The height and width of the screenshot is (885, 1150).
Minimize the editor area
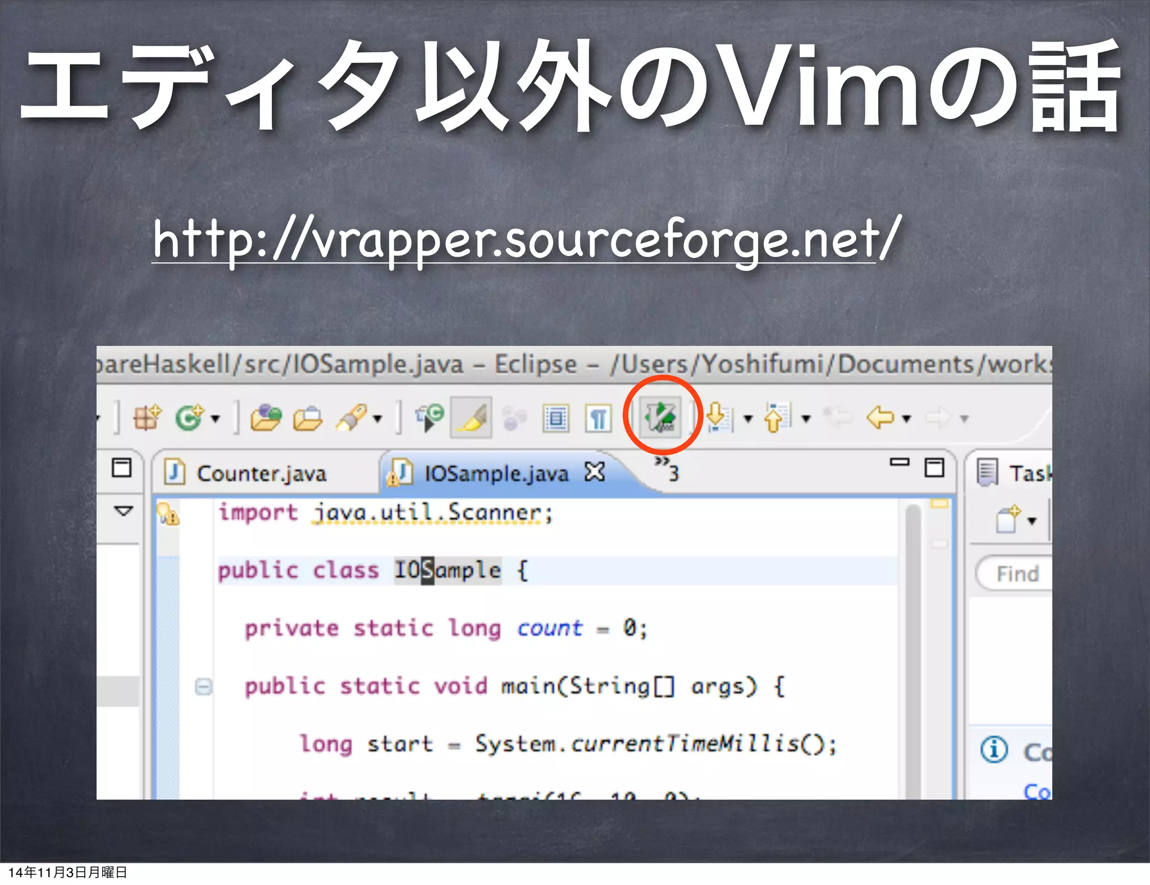coord(900,462)
